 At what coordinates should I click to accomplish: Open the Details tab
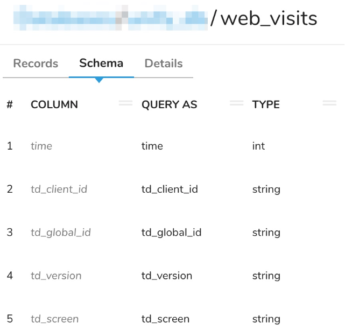point(164,64)
